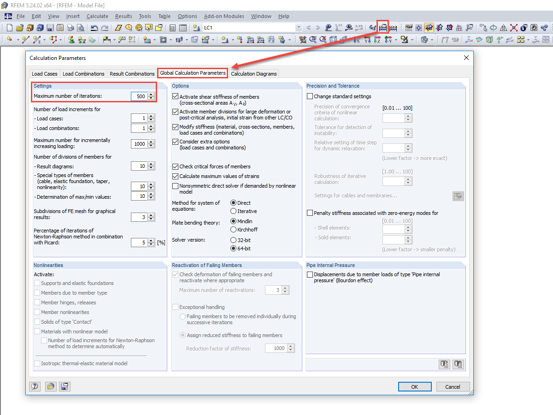Open the Results menu
553x415 pixels.
coord(124,16)
